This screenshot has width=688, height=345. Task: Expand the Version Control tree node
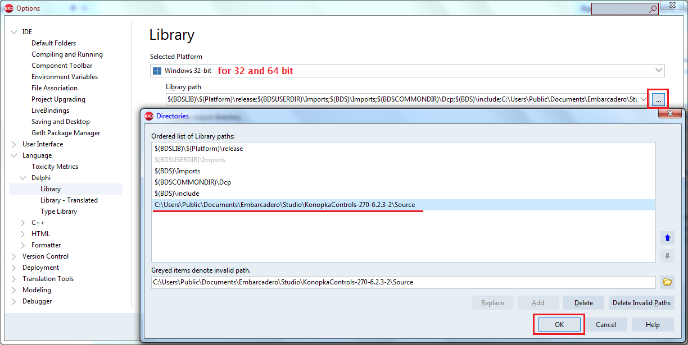click(x=14, y=256)
